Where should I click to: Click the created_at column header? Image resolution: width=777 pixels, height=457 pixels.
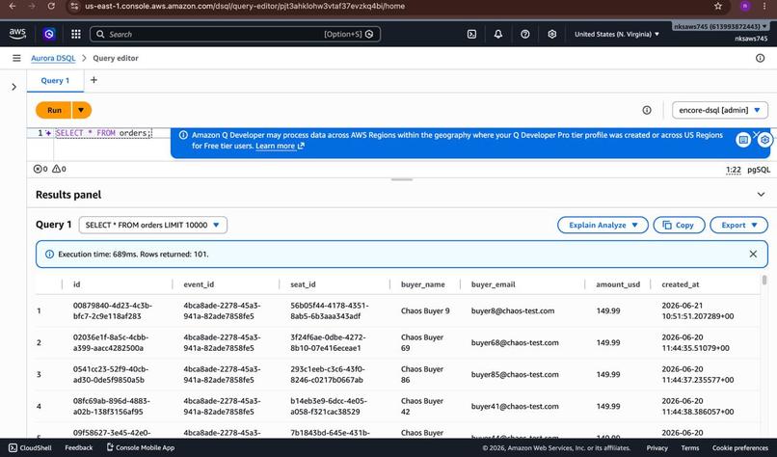click(681, 284)
